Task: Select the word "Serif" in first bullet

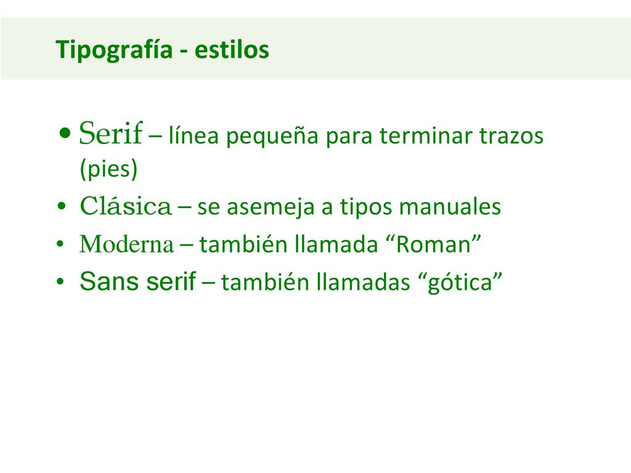Action: [111, 133]
